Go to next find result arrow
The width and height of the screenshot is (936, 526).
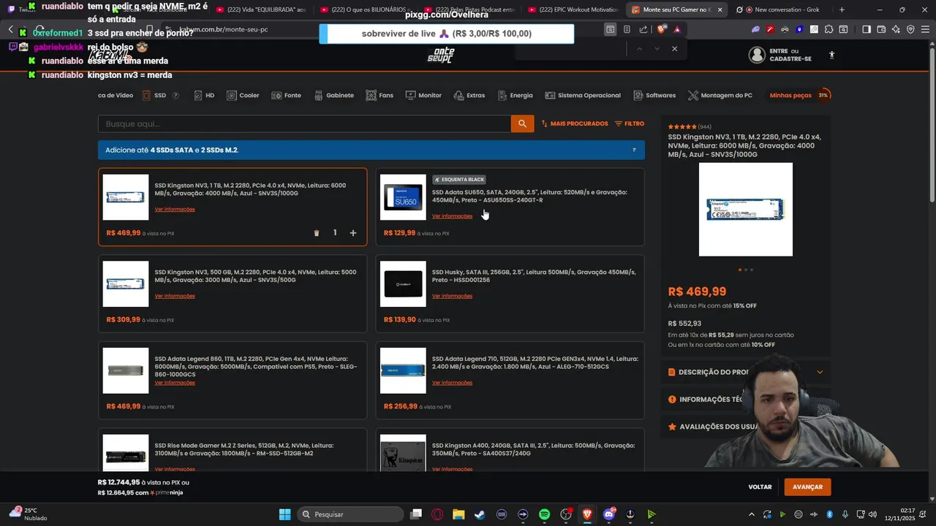[x=657, y=48]
